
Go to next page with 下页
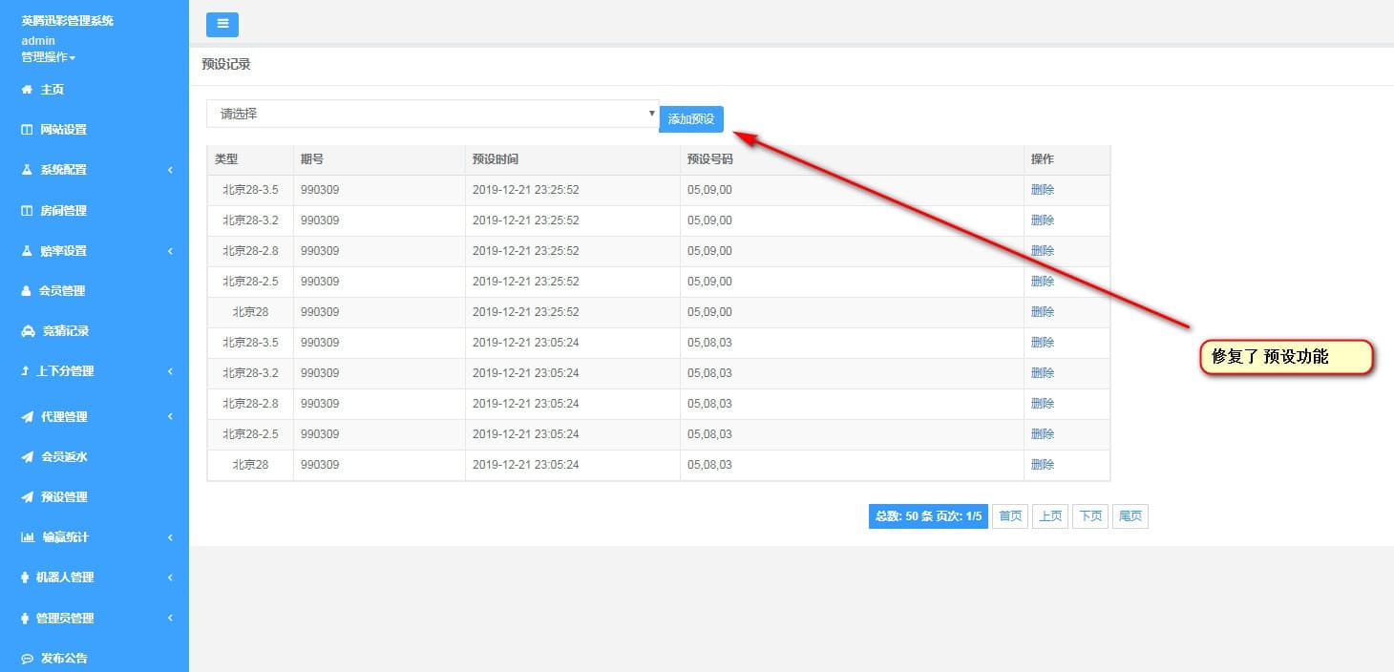(x=1089, y=516)
